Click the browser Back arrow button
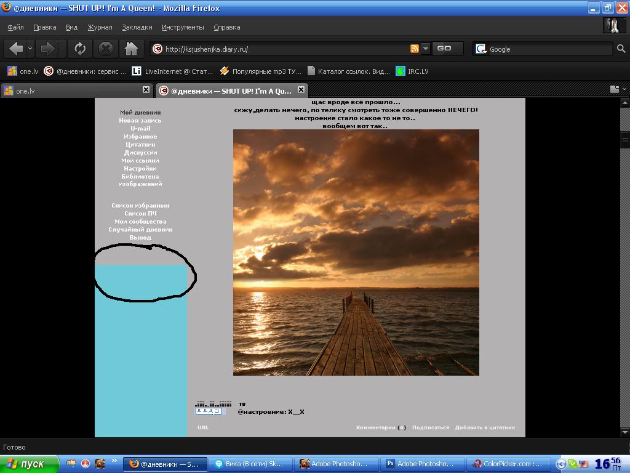The height and width of the screenshot is (473, 630). (x=15, y=49)
